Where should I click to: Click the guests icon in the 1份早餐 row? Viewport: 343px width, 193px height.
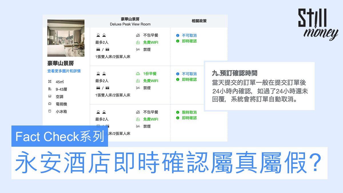(101, 73)
